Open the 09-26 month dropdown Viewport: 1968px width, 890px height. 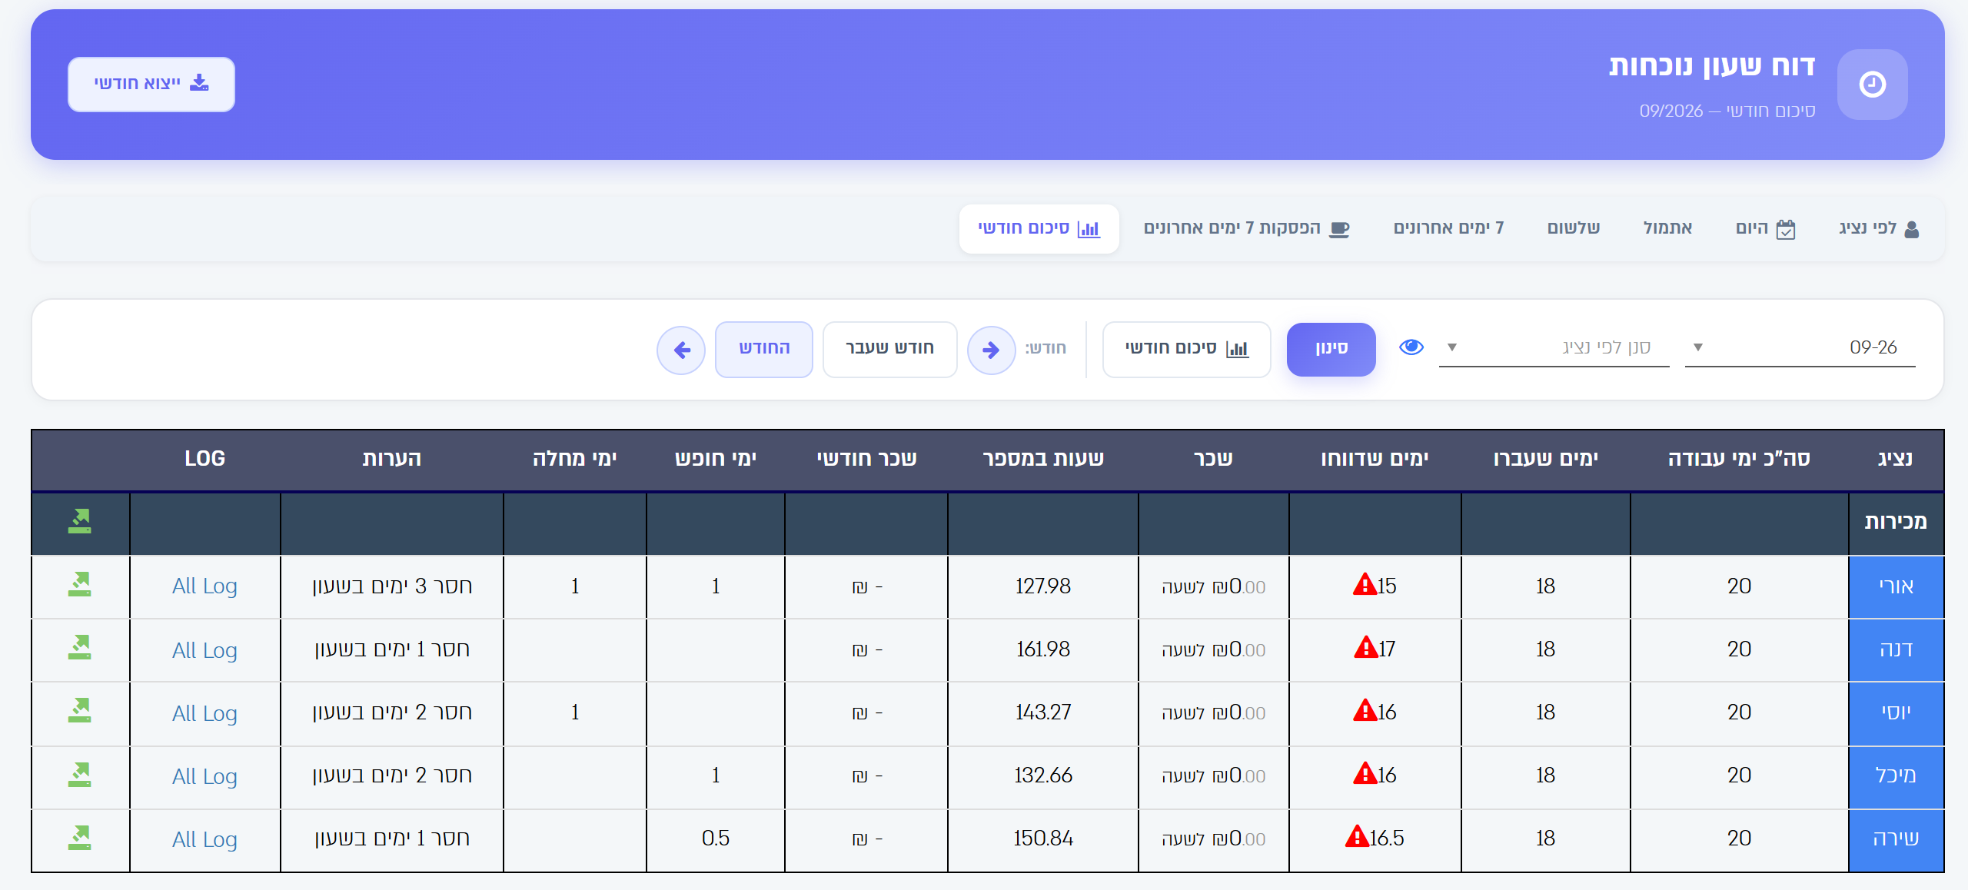click(x=1800, y=347)
